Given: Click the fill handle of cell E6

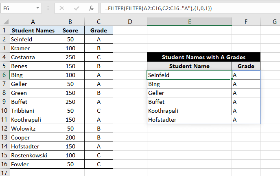Looking at the screenshot, I should (x=232, y=79).
